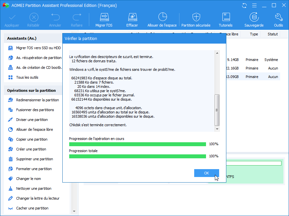Click the Assistants (As.) section header
The image size is (289, 216).
[33, 38]
